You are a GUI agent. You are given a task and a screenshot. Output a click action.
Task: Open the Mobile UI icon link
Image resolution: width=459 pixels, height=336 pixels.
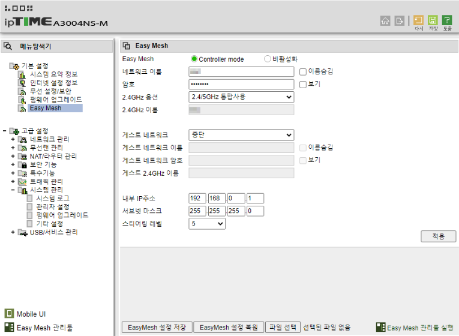pos(9,314)
